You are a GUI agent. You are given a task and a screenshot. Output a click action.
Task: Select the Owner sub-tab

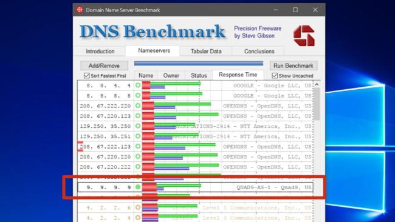click(171, 75)
